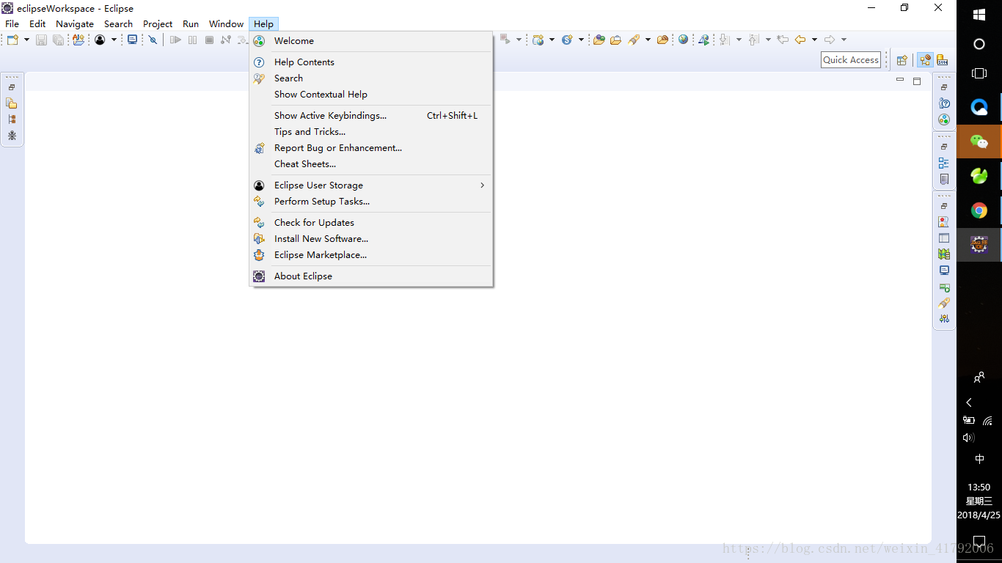
Task: Choose Help Contents menu entry
Action: (371, 62)
